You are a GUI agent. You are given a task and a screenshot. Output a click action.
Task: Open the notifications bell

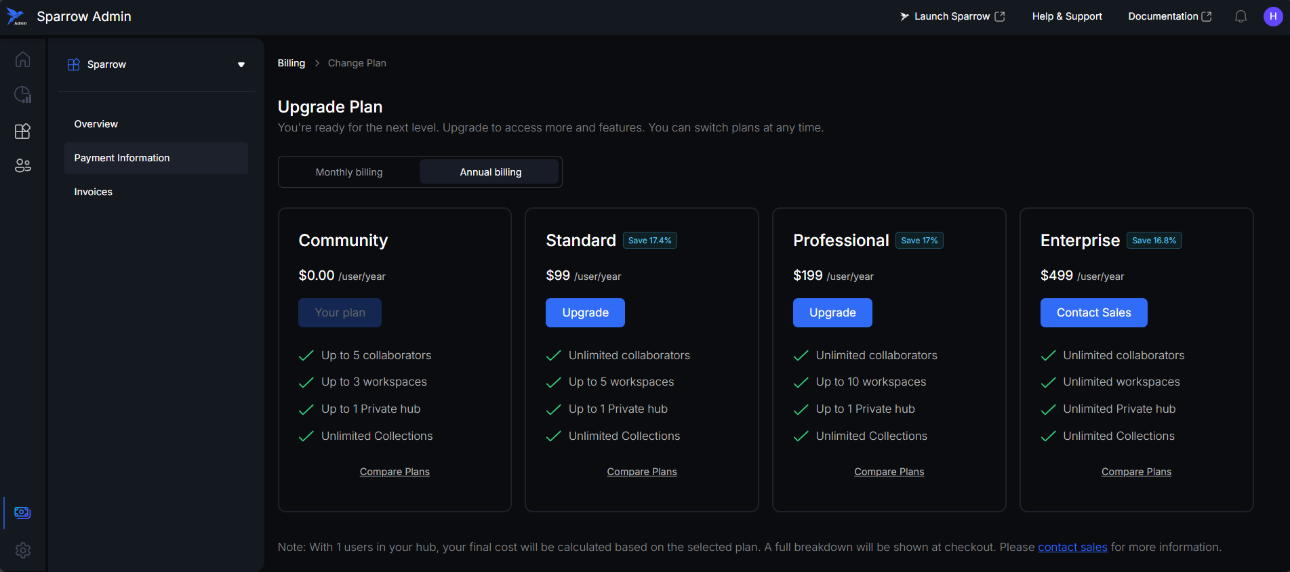(1241, 16)
